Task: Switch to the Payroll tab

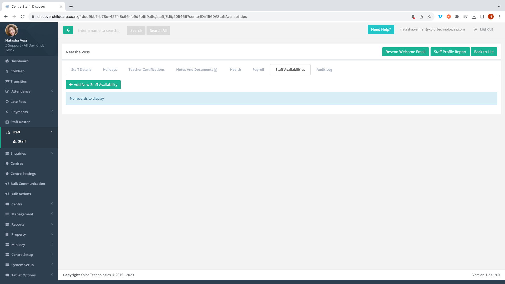Action: point(258,70)
